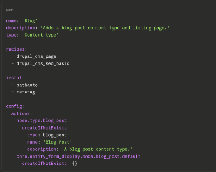This screenshot has height=172, width=216.
Task: Click the top-level description key
Action: coord(20,28)
